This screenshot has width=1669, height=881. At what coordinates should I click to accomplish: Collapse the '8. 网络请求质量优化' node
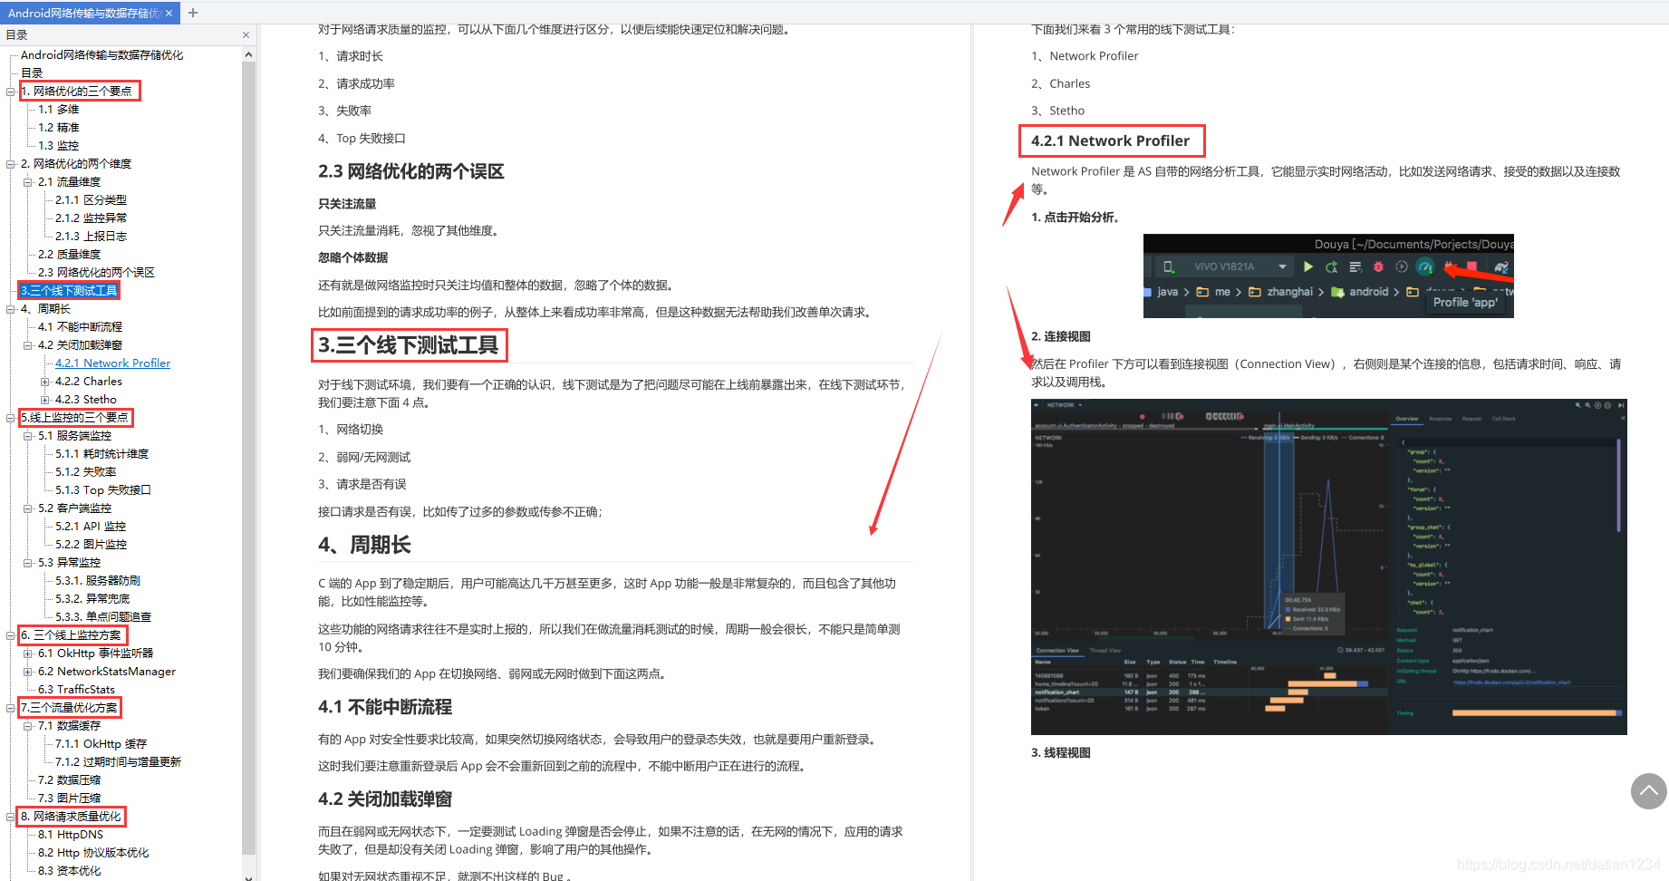pos(11,817)
